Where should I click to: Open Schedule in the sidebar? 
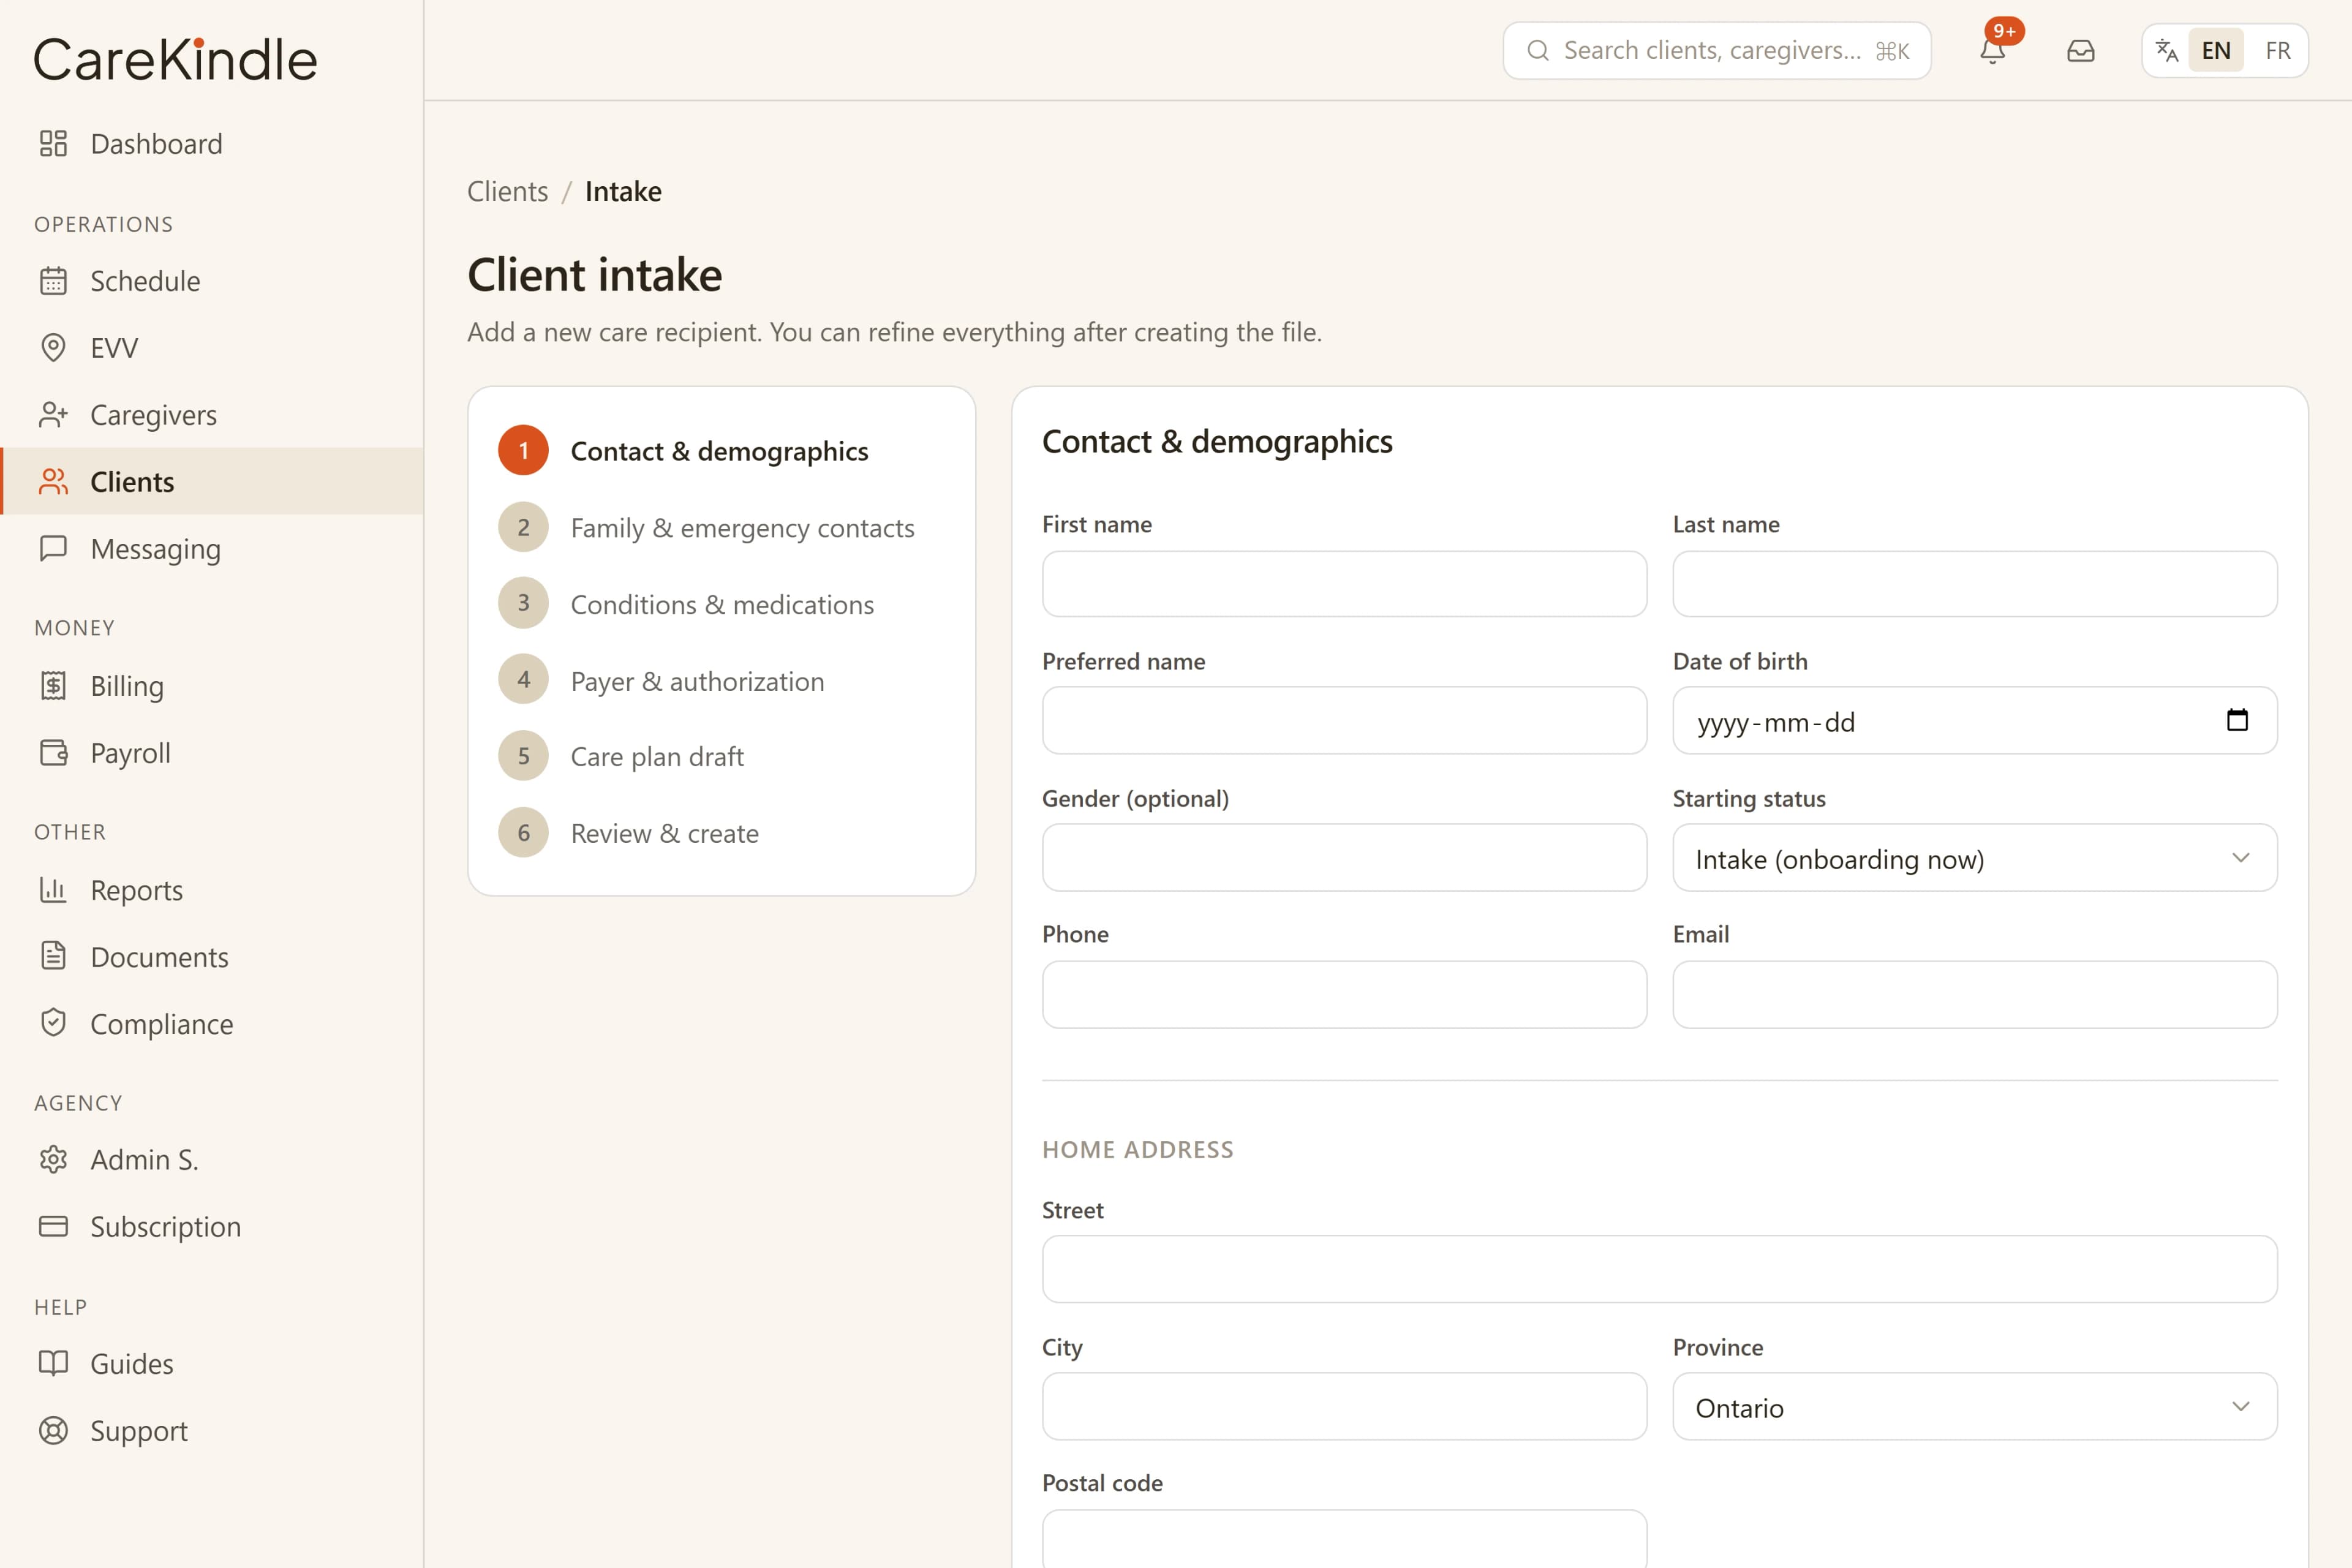[x=212, y=281]
